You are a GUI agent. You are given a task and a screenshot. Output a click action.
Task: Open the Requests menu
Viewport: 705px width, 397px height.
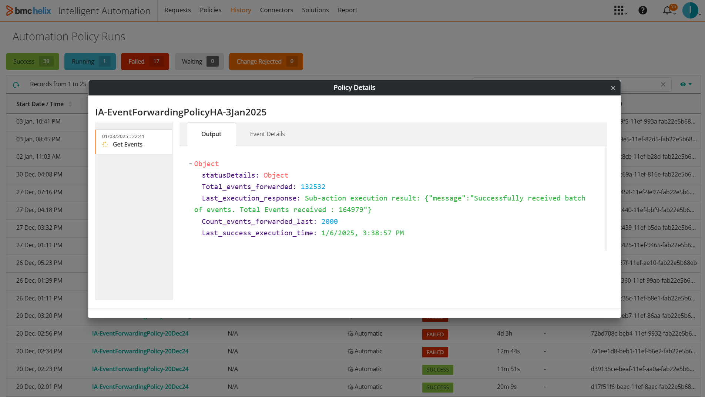tap(178, 10)
